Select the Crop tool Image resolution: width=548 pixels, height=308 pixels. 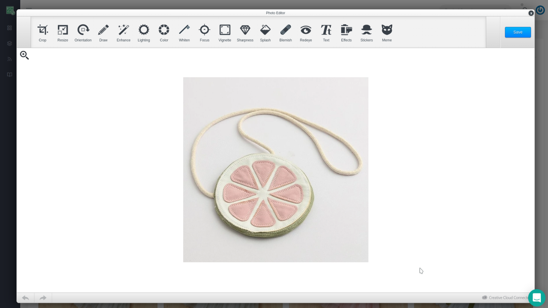pos(42,33)
